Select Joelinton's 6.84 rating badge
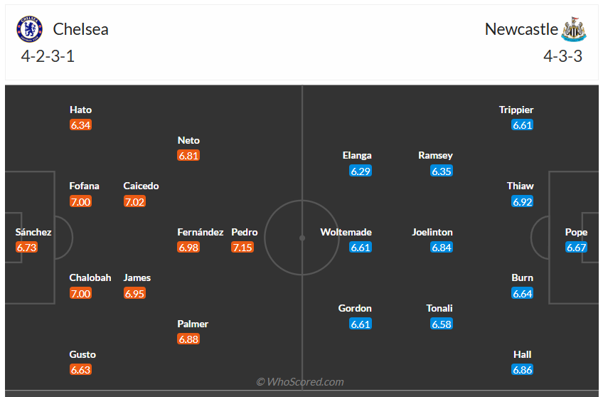The width and height of the screenshot is (603, 397). [x=442, y=248]
